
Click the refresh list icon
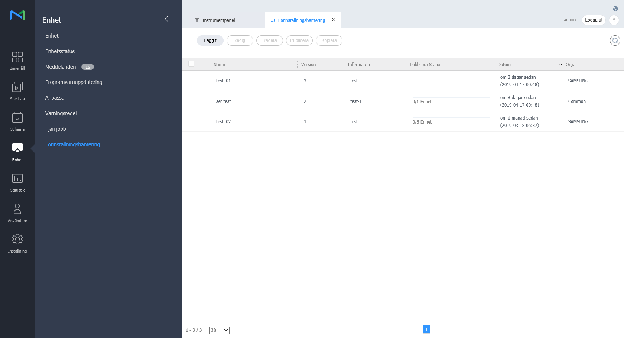pos(615,40)
